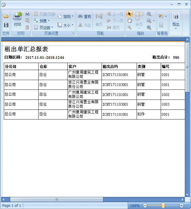Open the 大小 paper size dropdown

click(65, 25)
